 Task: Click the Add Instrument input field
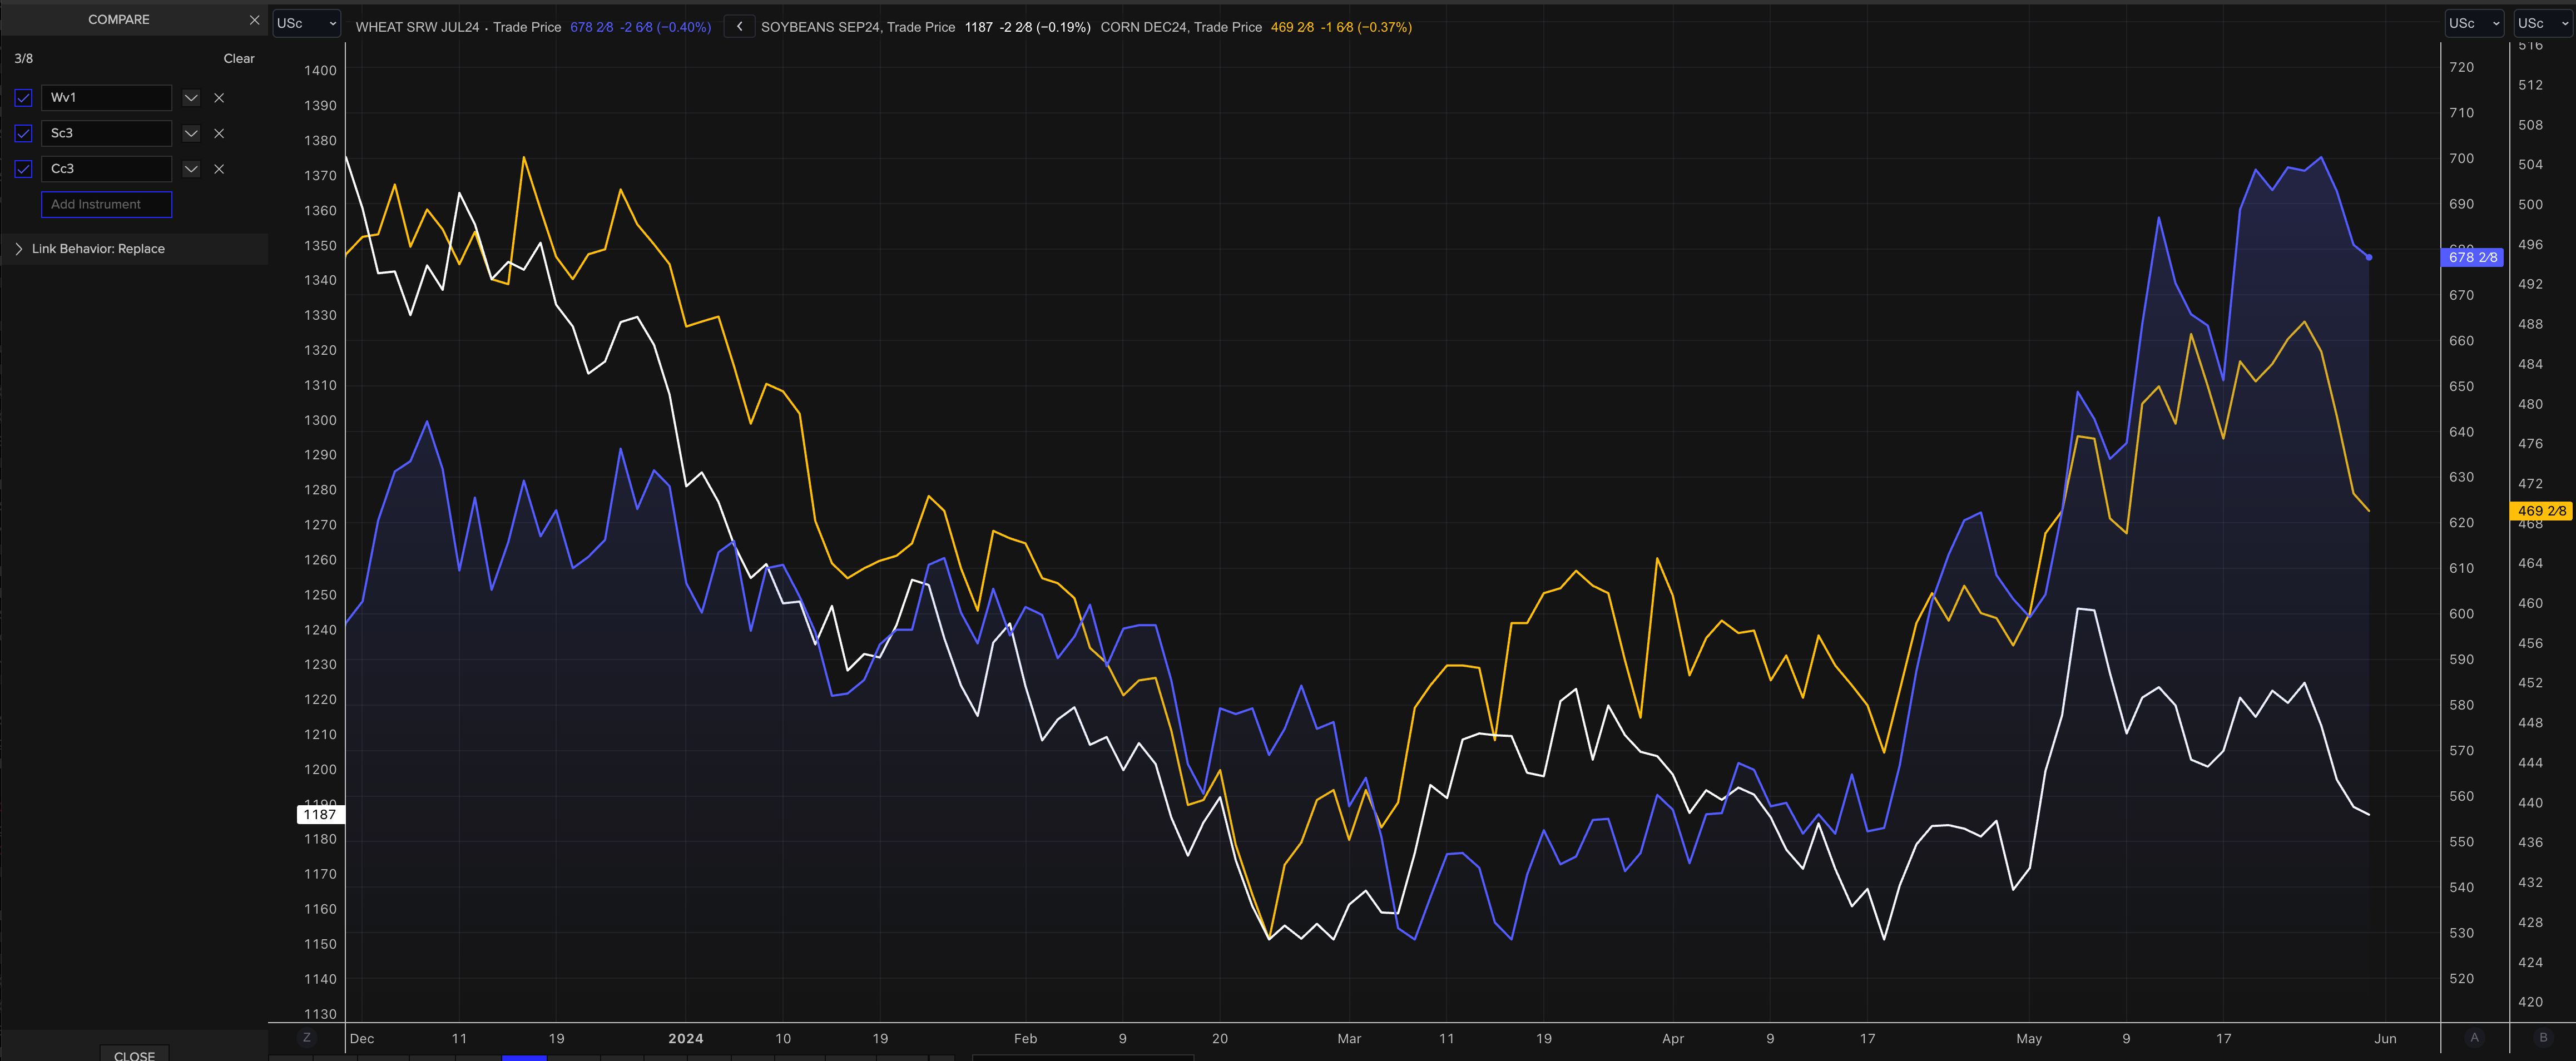(x=106, y=204)
